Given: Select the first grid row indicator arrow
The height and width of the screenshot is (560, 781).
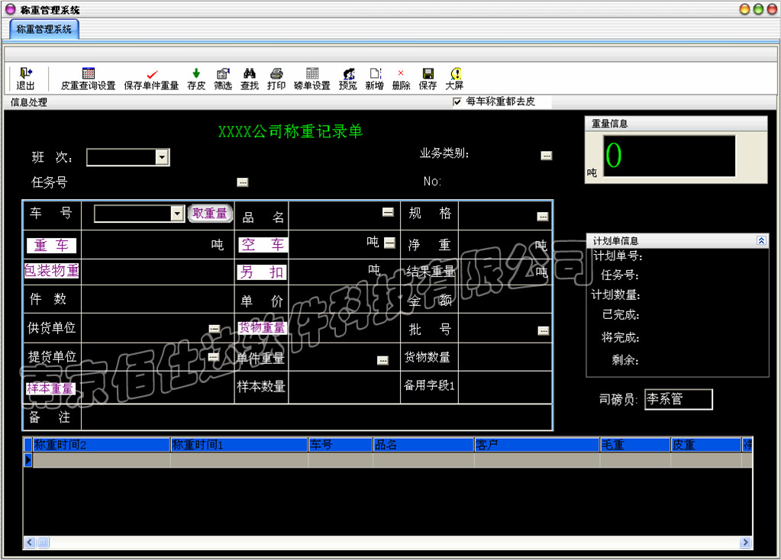Looking at the screenshot, I should [x=28, y=461].
